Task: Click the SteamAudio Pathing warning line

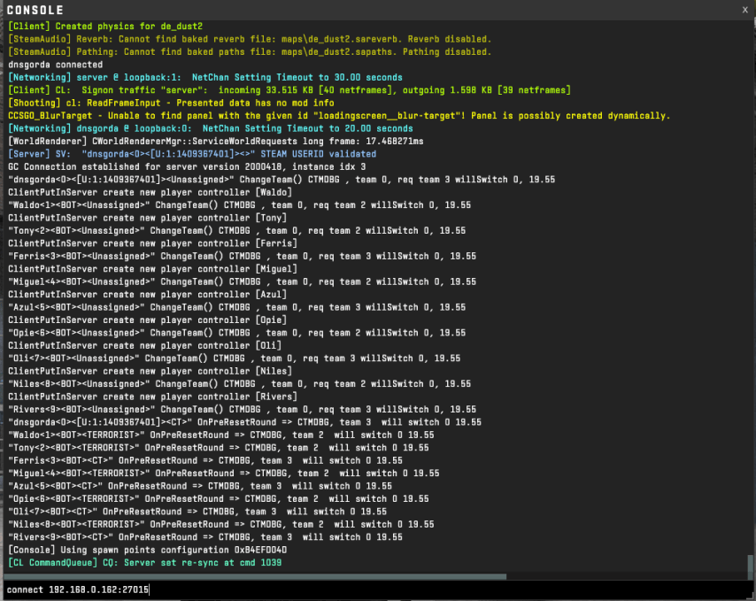Action: coord(248,52)
